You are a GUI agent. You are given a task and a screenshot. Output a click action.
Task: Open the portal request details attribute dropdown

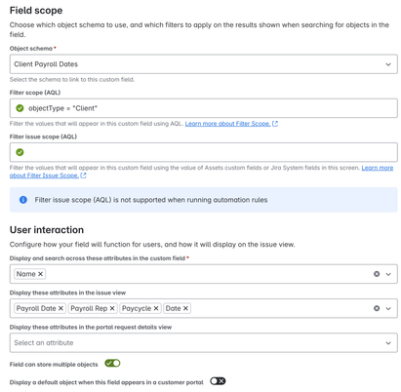click(204, 342)
